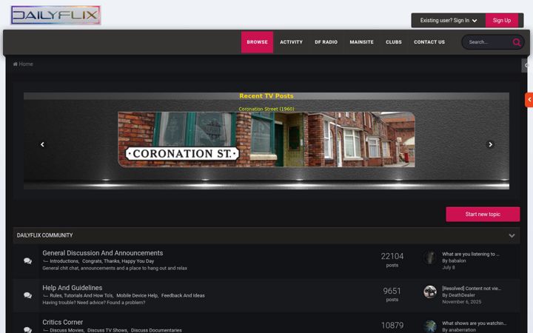Click the Recent TV Posts heading
The image size is (533, 333).
coord(266,96)
